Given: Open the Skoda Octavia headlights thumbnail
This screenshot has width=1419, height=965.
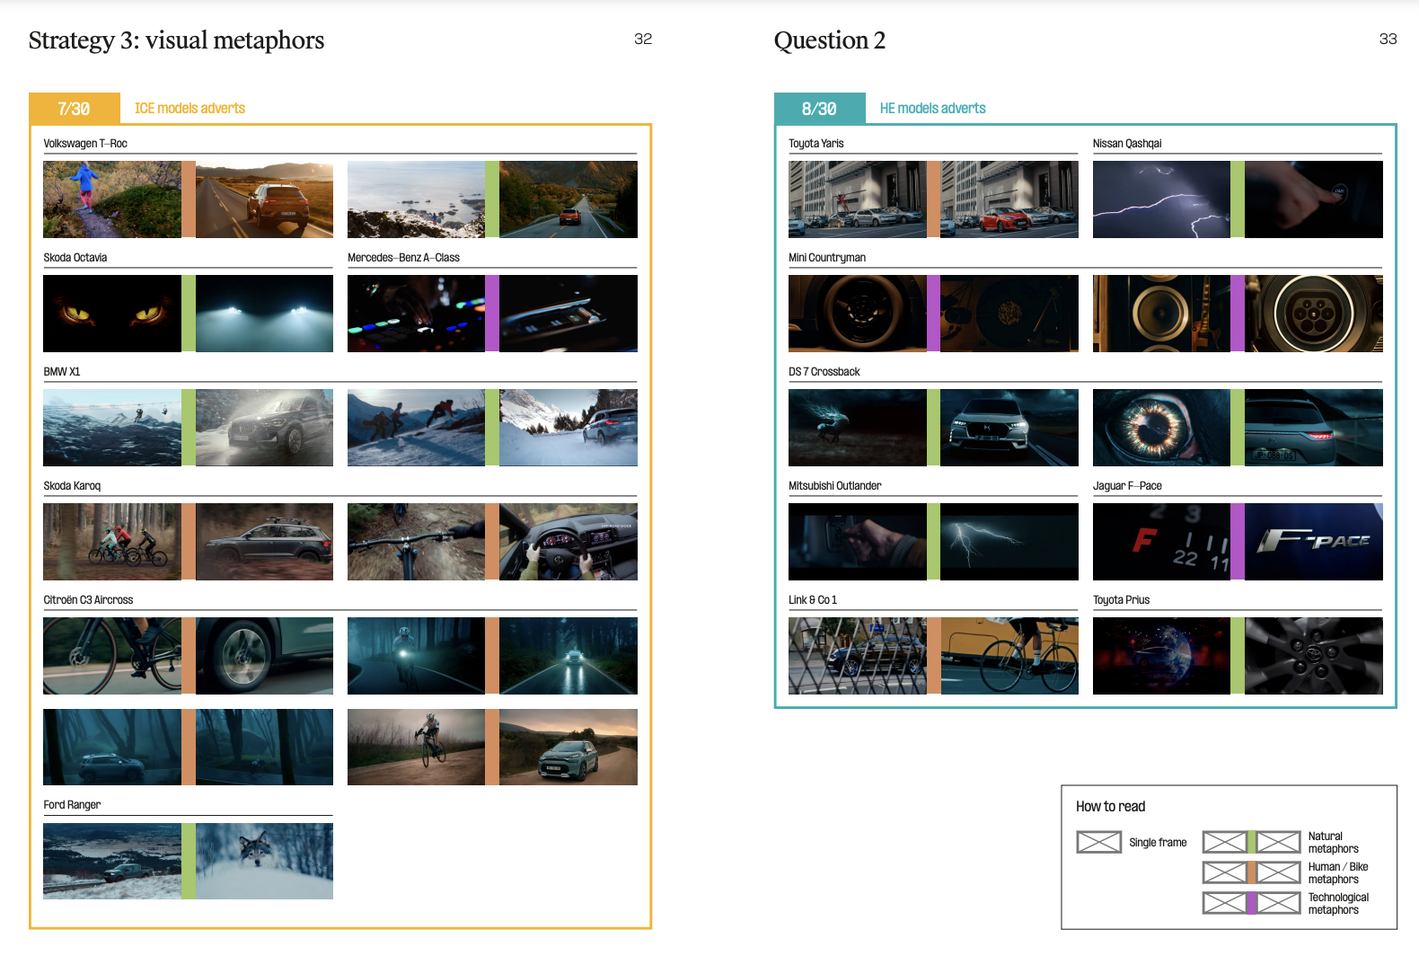Looking at the screenshot, I should click(264, 314).
